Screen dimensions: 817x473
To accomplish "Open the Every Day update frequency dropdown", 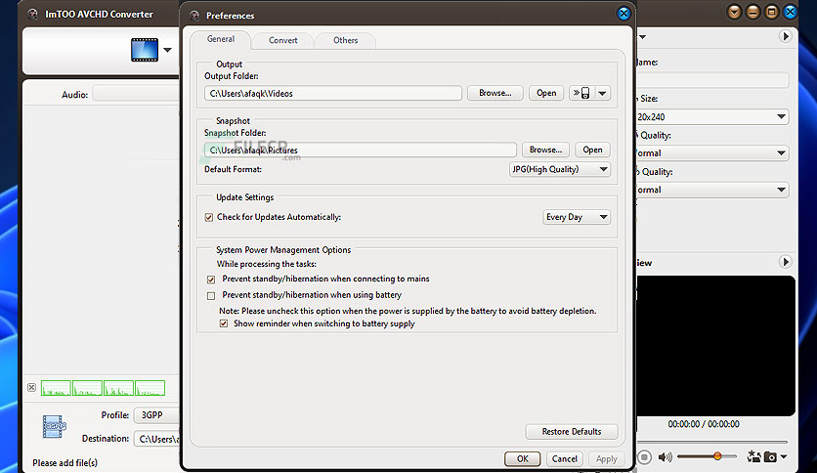I will pyautogui.click(x=577, y=217).
